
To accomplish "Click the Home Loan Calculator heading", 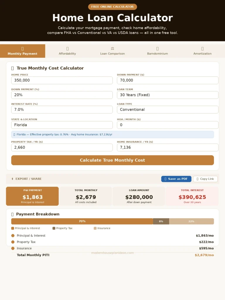I will pos(112,18).
